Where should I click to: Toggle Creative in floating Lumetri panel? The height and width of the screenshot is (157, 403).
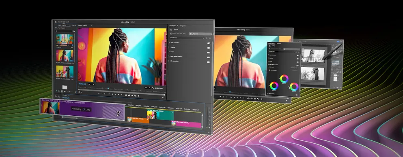tap(297, 59)
